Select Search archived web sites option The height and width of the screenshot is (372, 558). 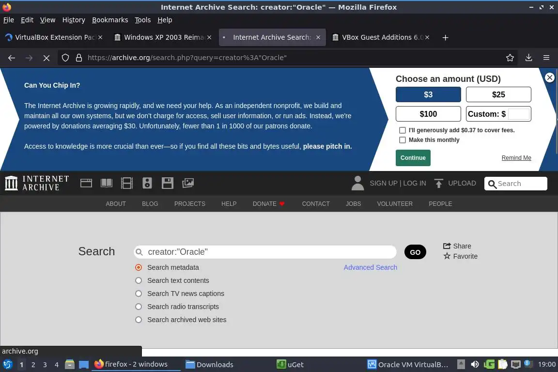coord(139,320)
